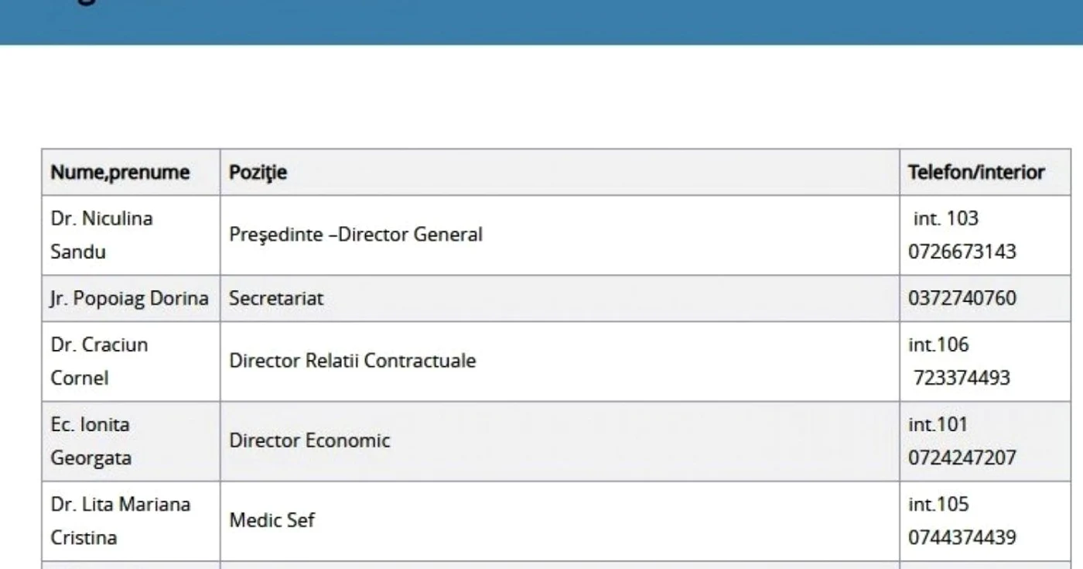This screenshot has height=569, width=1083.
Task: Click phone number 0724247207
Action: (x=962, y=458)
